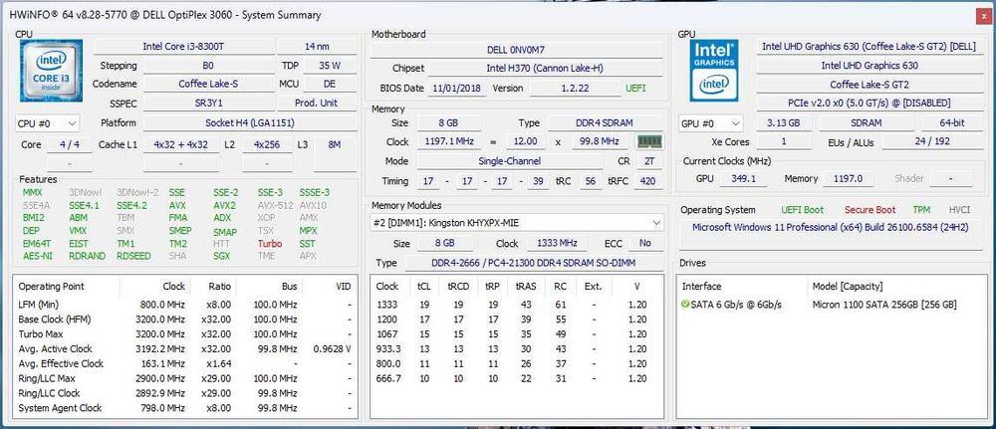Select the 666.7 clock timing row
The width and height of the screenshot is (996, 429).
point(516,378)
